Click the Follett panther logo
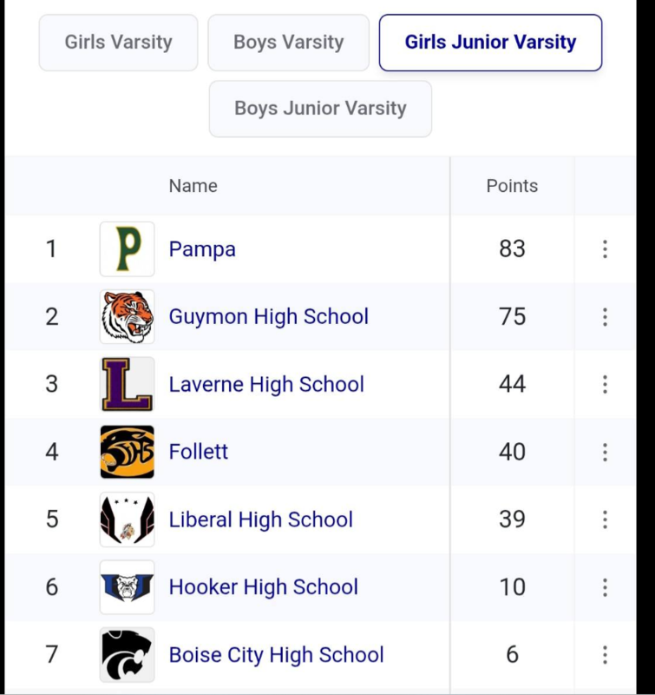This screenshot has height=695, width=655. [x=127, y=452]
